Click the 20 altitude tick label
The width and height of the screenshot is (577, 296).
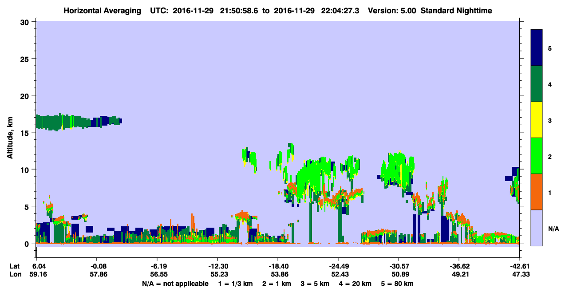26,95
